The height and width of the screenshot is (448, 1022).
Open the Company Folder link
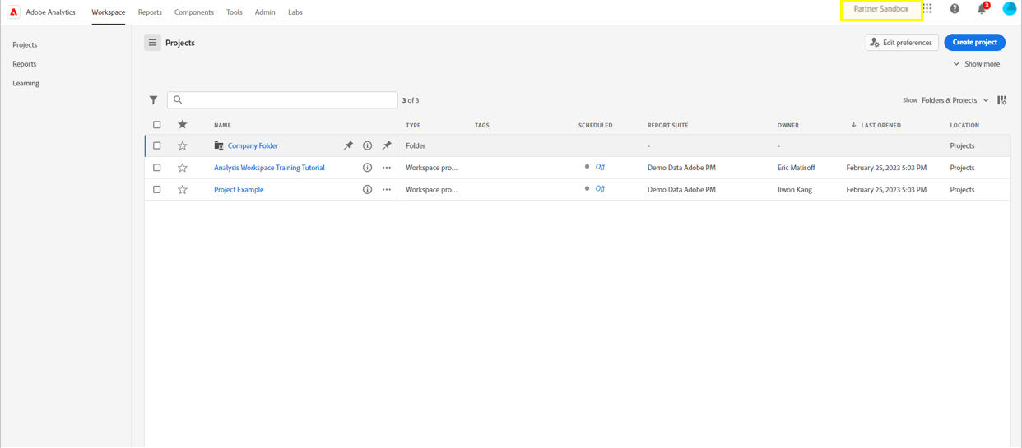point(253,145)
